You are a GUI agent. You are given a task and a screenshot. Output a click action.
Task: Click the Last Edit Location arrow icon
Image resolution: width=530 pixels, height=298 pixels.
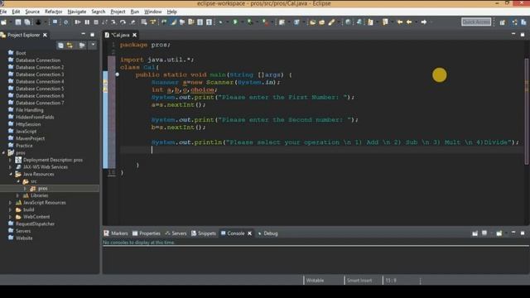click(x=400, y=22)
